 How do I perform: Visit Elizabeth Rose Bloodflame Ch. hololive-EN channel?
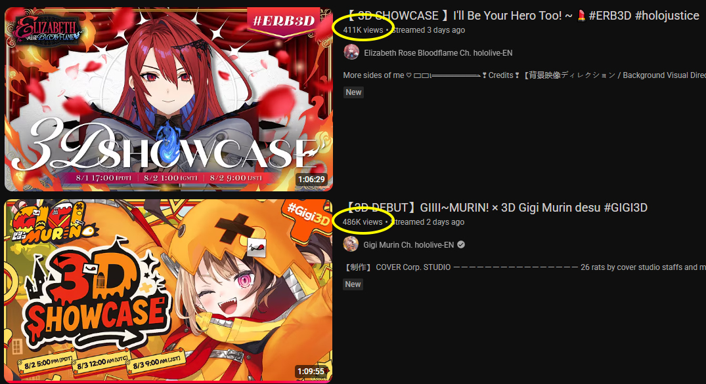point(438,53)
